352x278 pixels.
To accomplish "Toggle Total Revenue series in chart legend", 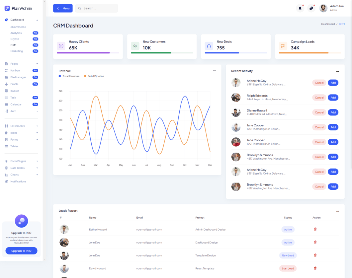I will 69,76.
